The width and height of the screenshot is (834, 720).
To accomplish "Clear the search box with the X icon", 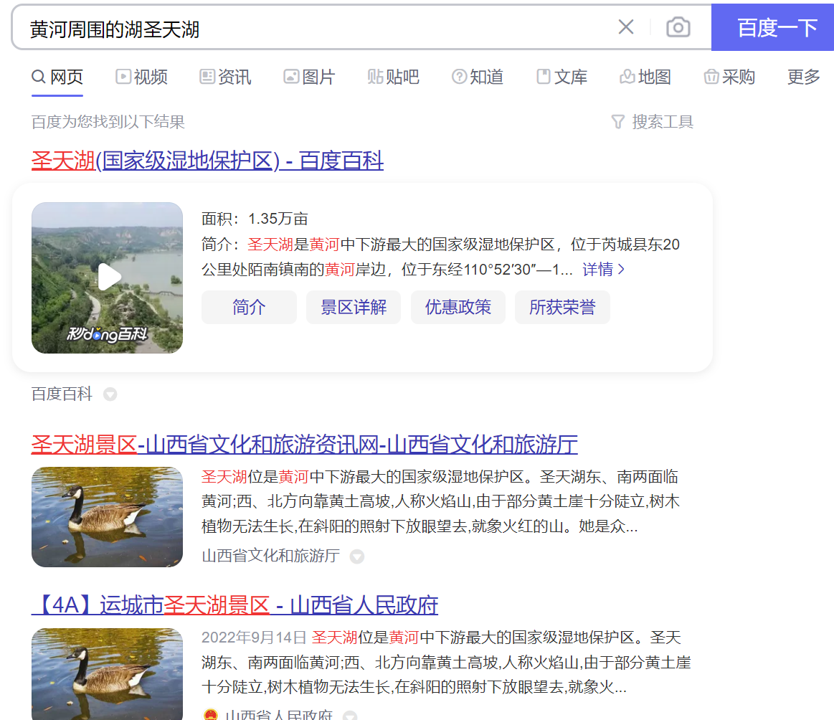I will 626,27.
